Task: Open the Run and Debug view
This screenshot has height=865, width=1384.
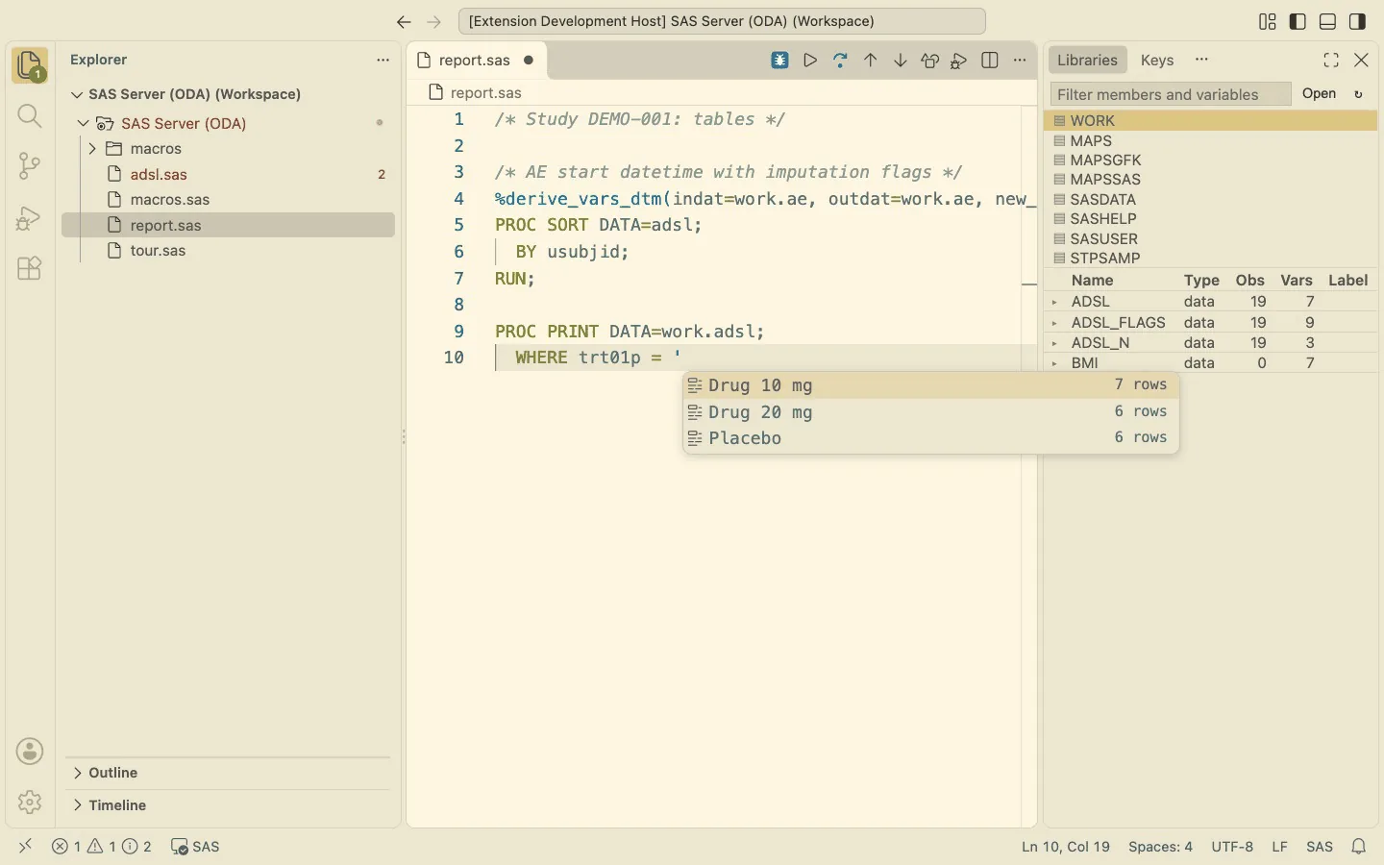Action: coord(30,217)
